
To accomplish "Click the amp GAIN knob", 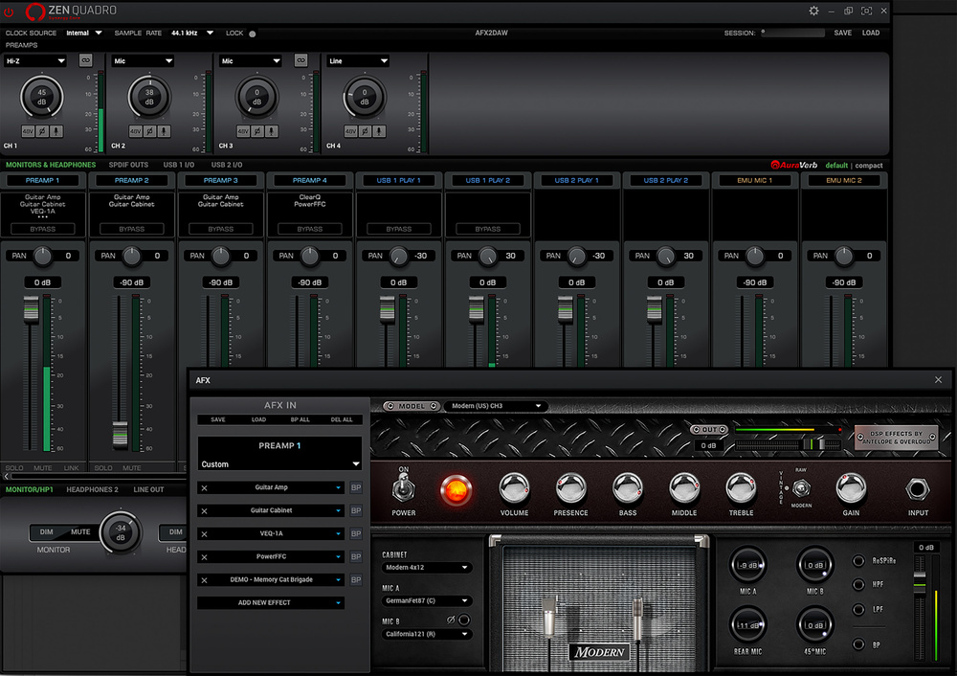I will (x=850, y=488).
